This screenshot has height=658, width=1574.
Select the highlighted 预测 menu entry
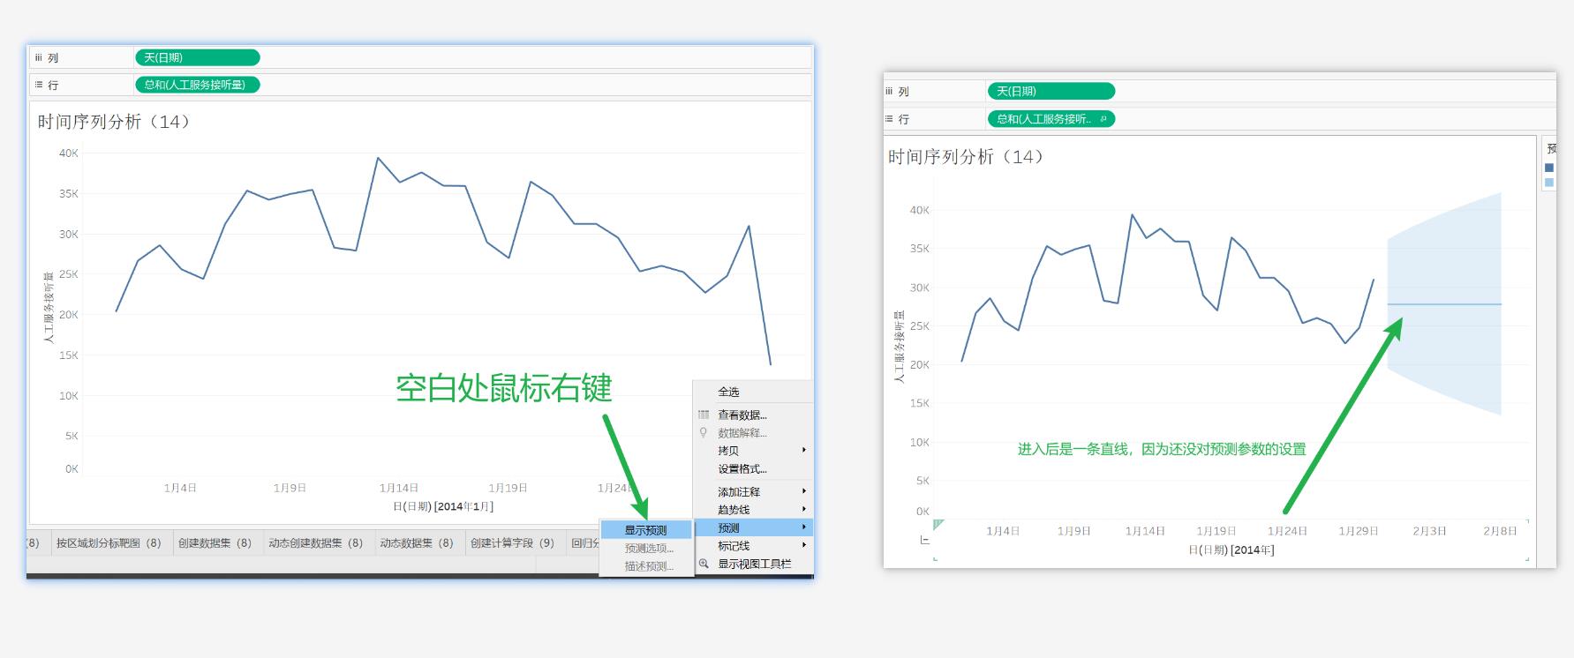[753, 527]
